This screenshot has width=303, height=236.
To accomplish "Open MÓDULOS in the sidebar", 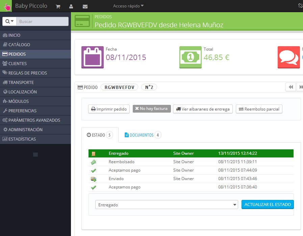I will pyautogui.click(x=35, y=101).
